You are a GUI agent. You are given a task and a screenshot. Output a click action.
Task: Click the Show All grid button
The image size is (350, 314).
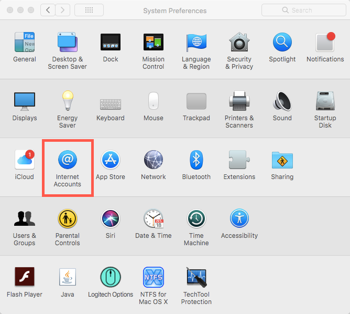pyautogui.click(x=89, y=10)
